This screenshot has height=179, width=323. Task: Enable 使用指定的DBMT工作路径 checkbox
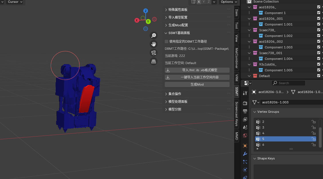click(167, 42)
